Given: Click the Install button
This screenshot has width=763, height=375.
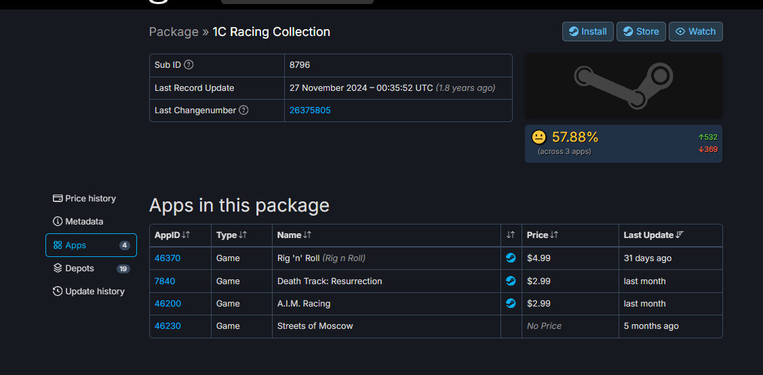Looking at the screenshot, I should point(588,32).
